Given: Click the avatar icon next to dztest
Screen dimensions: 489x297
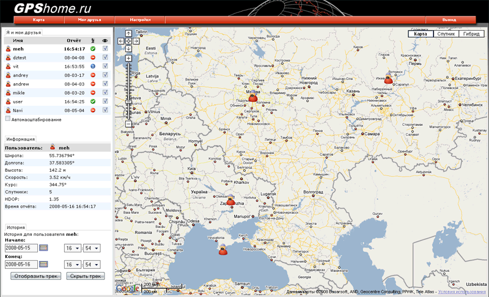Looking at the screenshot, I should pyautogui.click(x=8, y=57).
